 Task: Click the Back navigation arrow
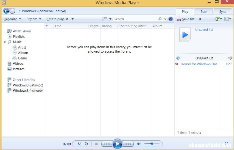click(6, 11)
